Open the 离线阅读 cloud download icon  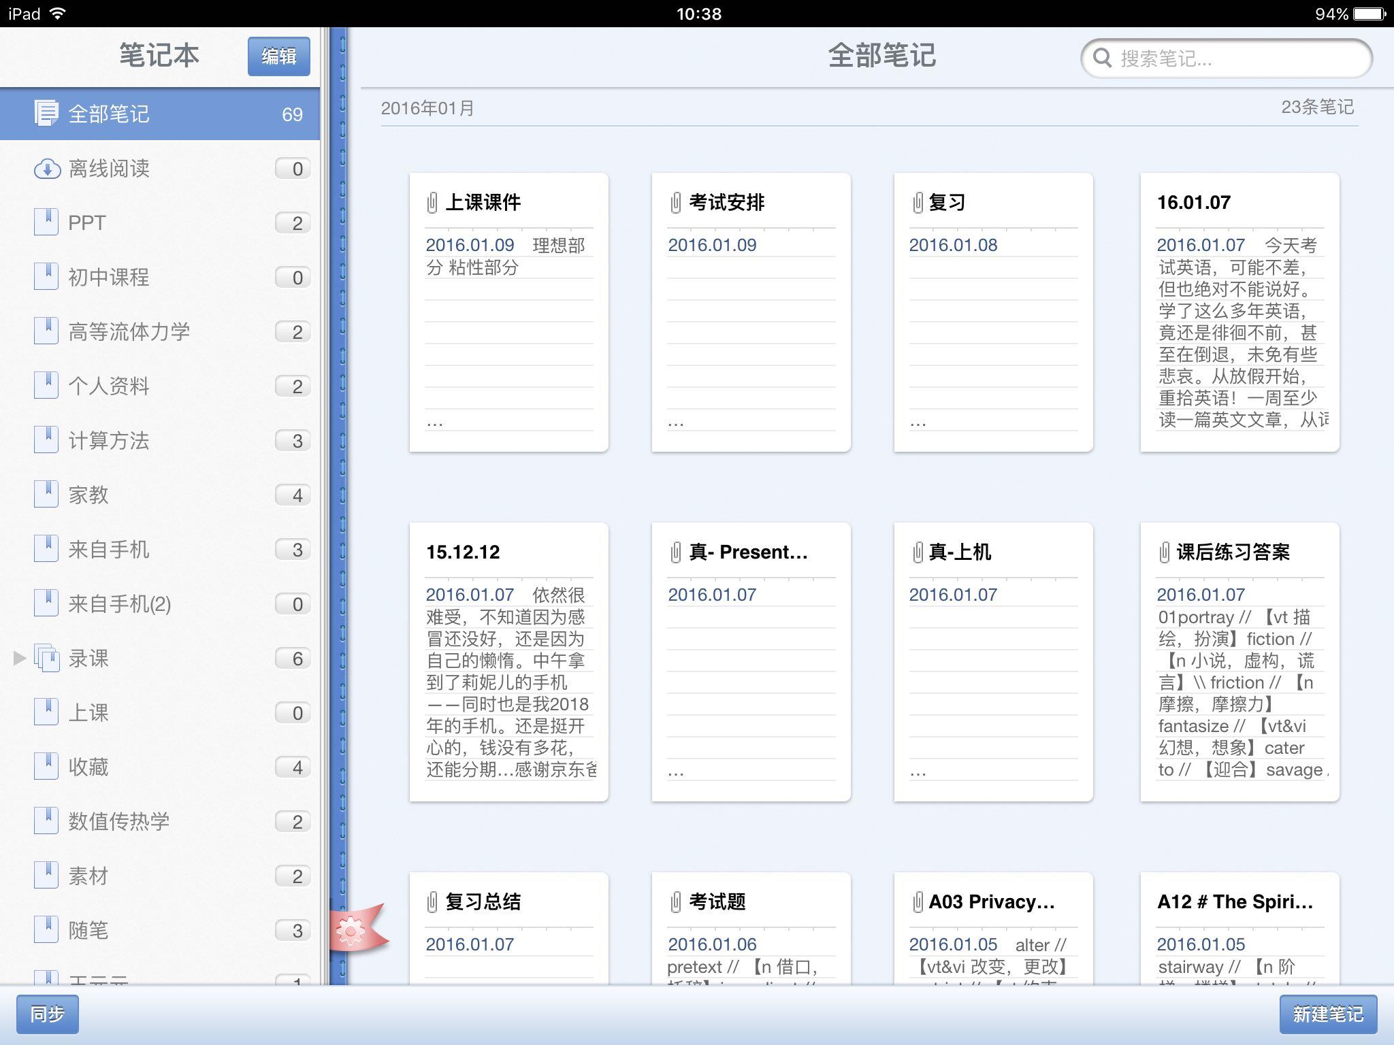46,168
